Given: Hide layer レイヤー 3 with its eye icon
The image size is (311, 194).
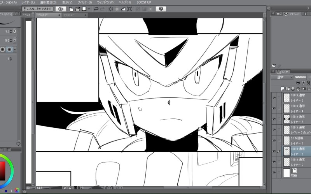Looking at the screenshot, I should pyautogui.click(x=274, y=98).
